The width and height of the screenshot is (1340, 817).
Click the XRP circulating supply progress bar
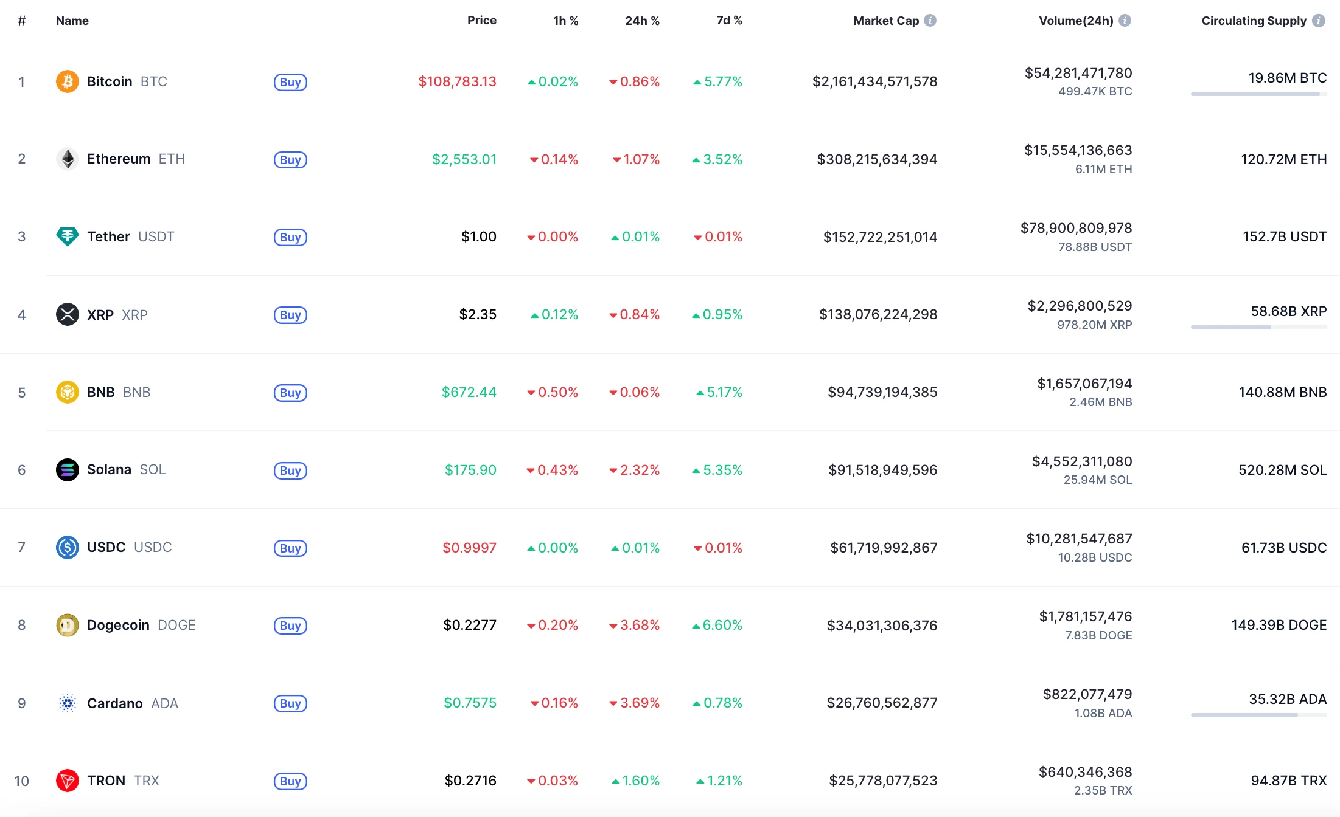(x=1258, y=327)
